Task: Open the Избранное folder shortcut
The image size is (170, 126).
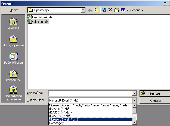Action: coord(13,76)
